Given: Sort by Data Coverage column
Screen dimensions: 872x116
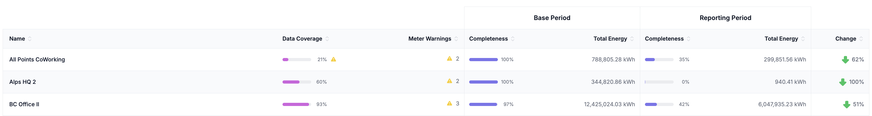Looking at the screenshot, I should click(x=327, y=39).
